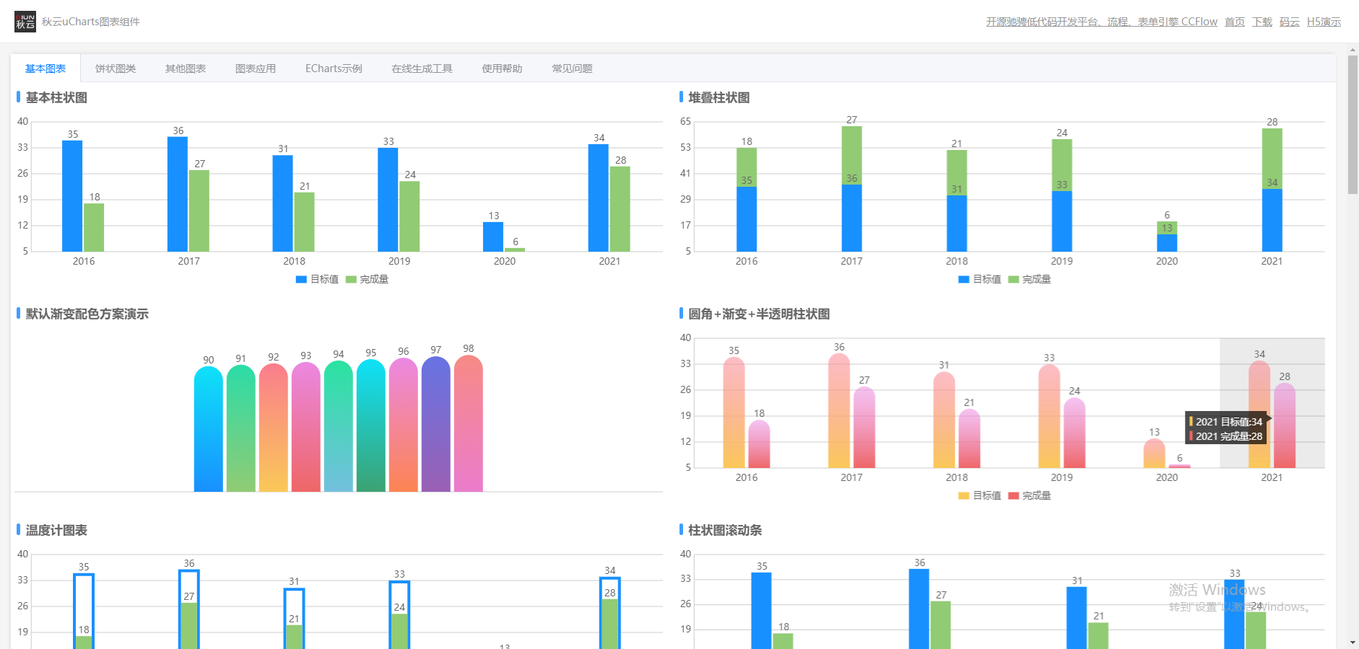This screenshot has width=1359, height=649.
Task: Select the 图表应用 tab
Action: point(254,68)
